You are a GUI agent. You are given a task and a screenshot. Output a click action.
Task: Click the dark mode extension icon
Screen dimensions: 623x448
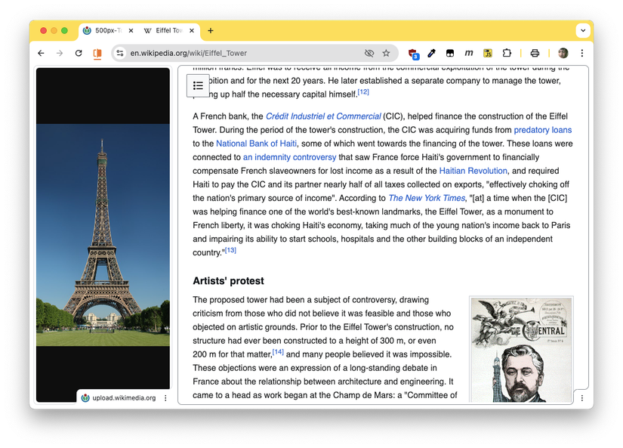[x=450, y=53]
